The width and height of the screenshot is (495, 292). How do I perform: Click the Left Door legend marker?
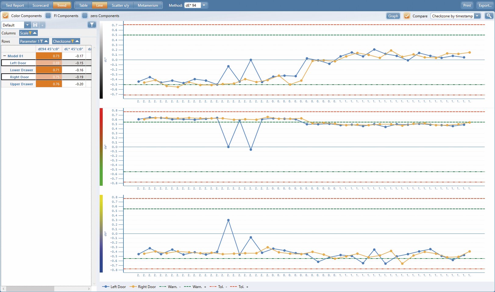coord(105,287)
